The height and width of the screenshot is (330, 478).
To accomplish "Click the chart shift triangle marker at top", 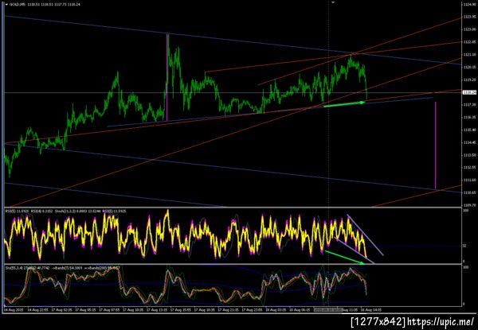I will (x=333, y=2).
